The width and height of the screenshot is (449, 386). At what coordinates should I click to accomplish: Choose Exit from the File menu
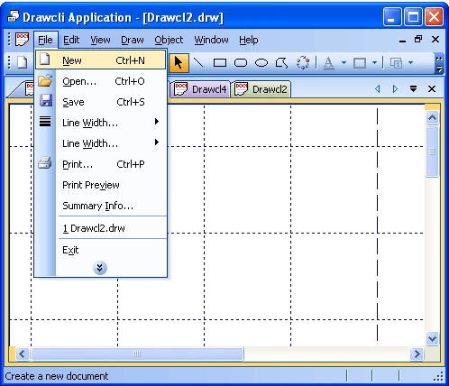(100, 250)
